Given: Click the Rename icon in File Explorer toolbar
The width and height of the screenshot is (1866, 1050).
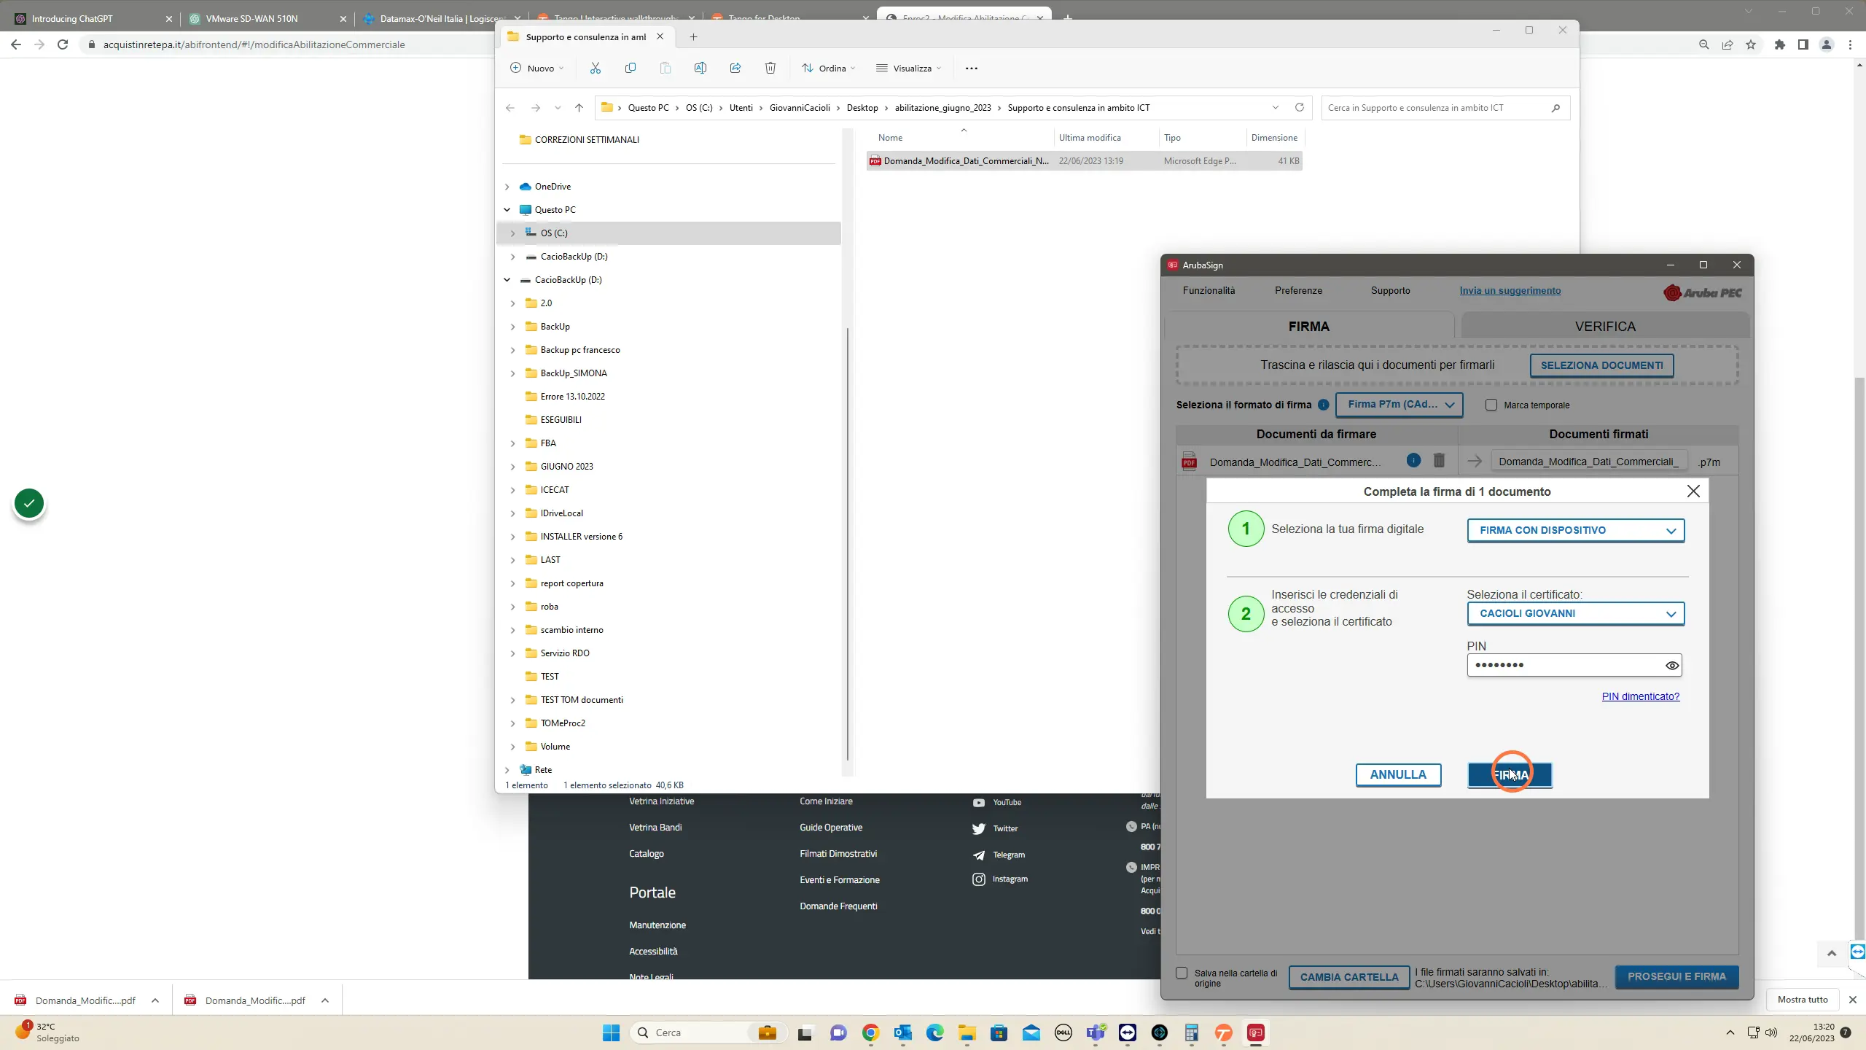Looking at the screenshot, I should coord(700,68).
